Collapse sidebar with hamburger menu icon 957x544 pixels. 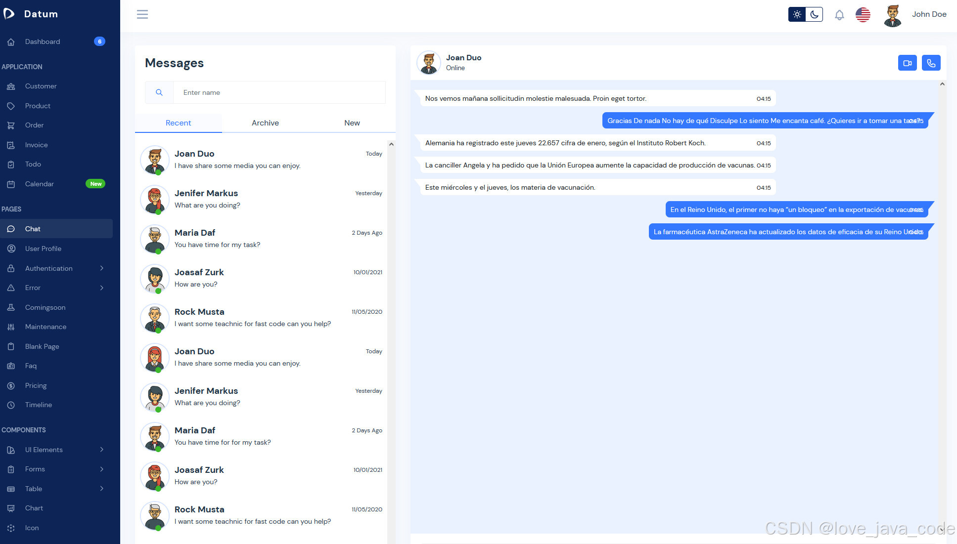click(142, 14)
